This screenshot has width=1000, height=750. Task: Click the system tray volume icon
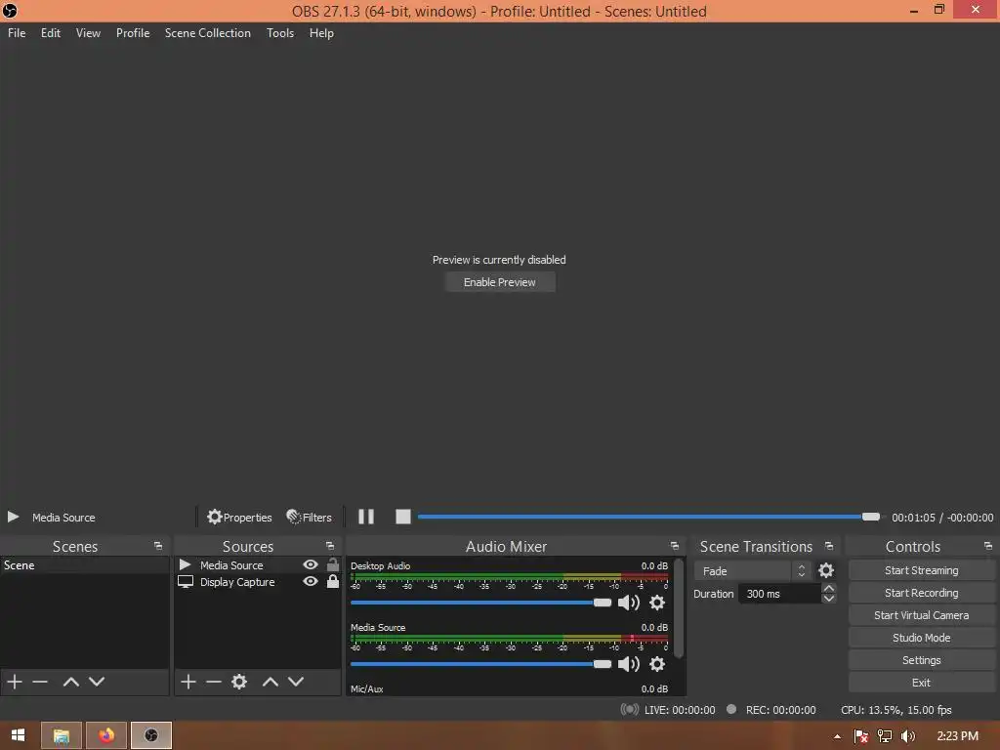(x=907, y=736)
